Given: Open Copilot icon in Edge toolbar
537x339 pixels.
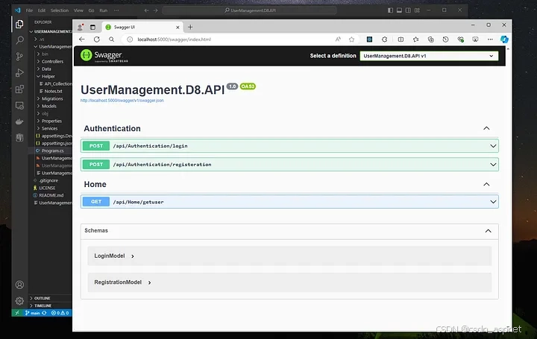Looking at the screenshot, I should pos(504,39).
